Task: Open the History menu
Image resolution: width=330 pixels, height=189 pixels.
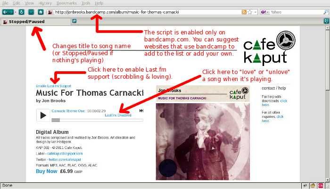Action: (45, 3)
